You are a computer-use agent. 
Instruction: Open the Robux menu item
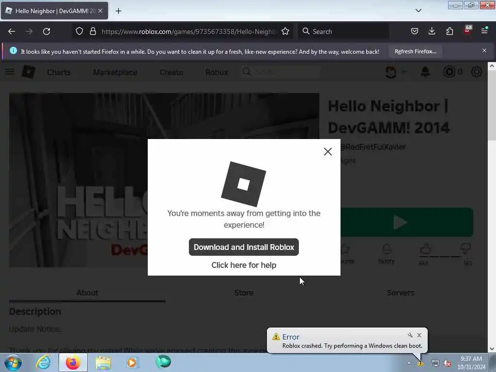pos(217,73)
